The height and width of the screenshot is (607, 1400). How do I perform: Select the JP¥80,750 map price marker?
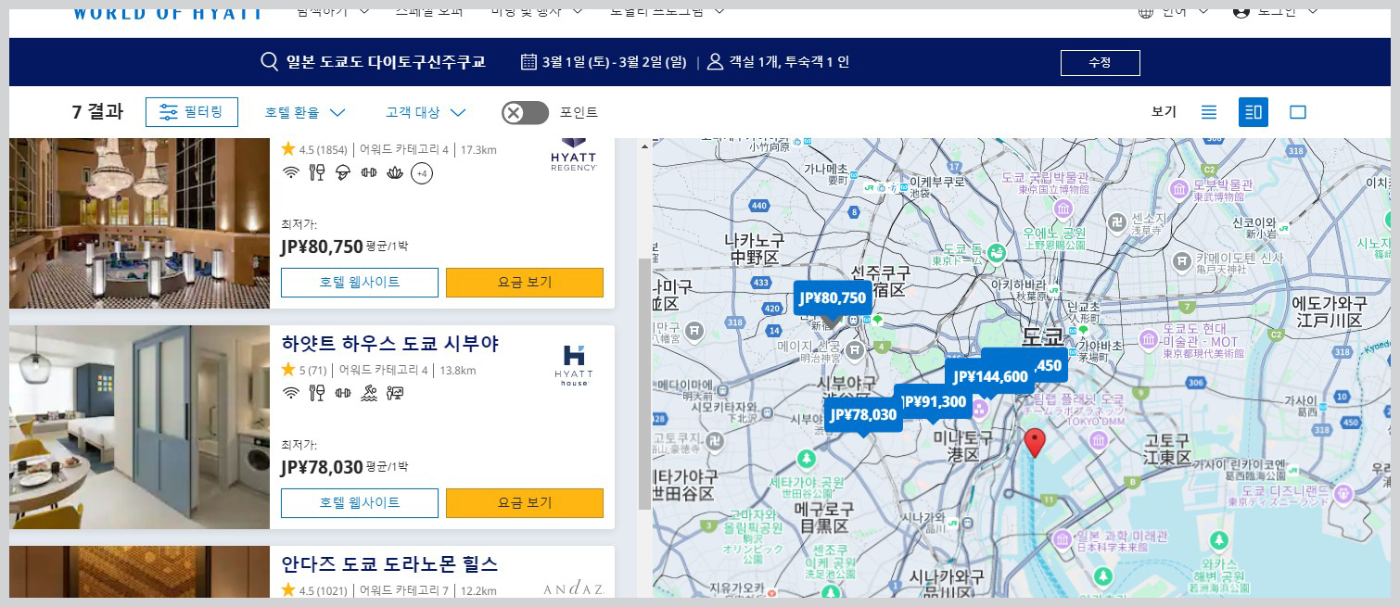[x=833, y=298]
